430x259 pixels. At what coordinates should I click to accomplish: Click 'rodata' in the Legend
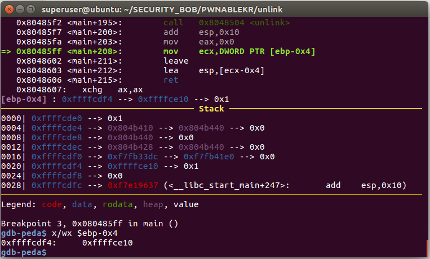pyautogui.click(x=117, y=204)
